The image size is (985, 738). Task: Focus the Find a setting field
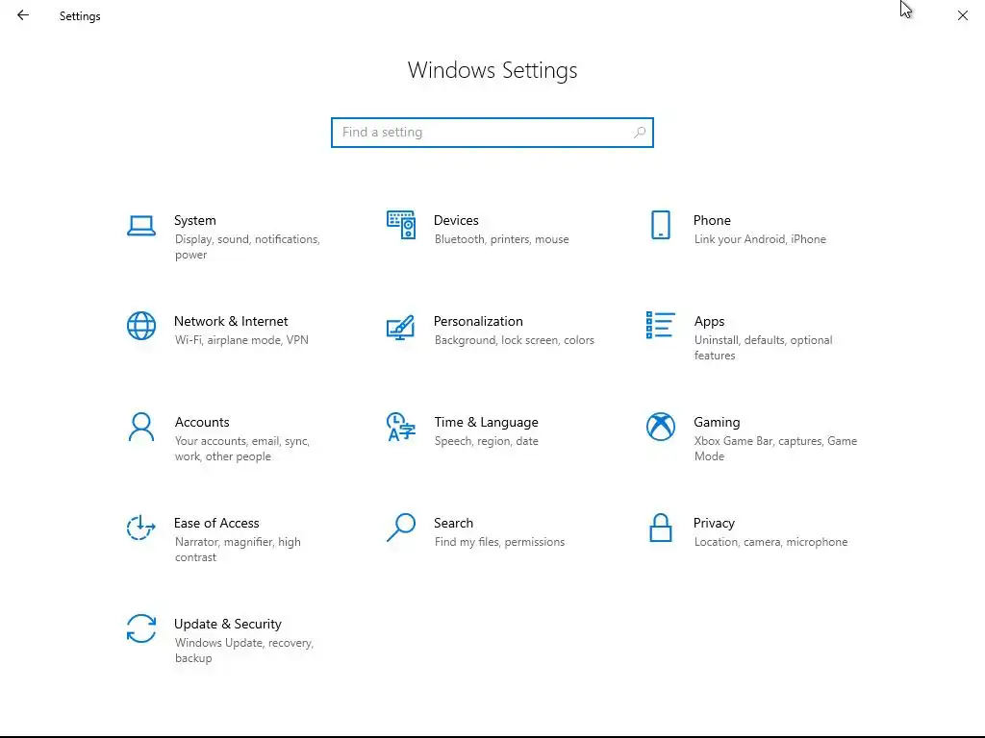(x=492, y=133)
